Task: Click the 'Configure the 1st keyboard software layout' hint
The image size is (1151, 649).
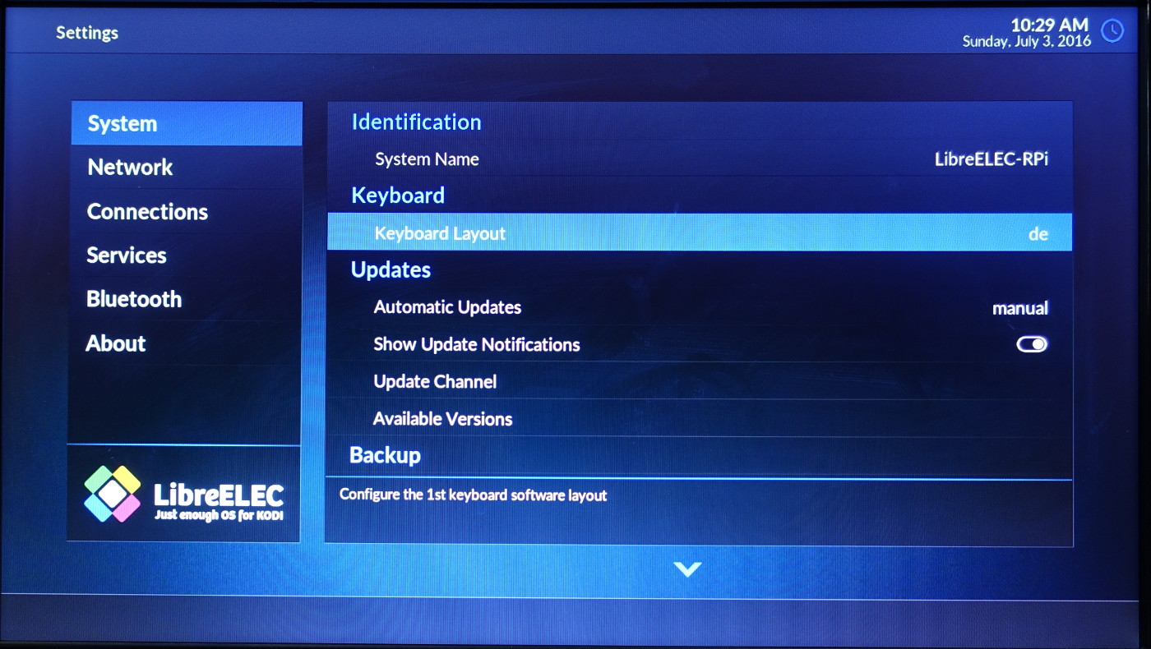Action: click(x=474, y=495)
